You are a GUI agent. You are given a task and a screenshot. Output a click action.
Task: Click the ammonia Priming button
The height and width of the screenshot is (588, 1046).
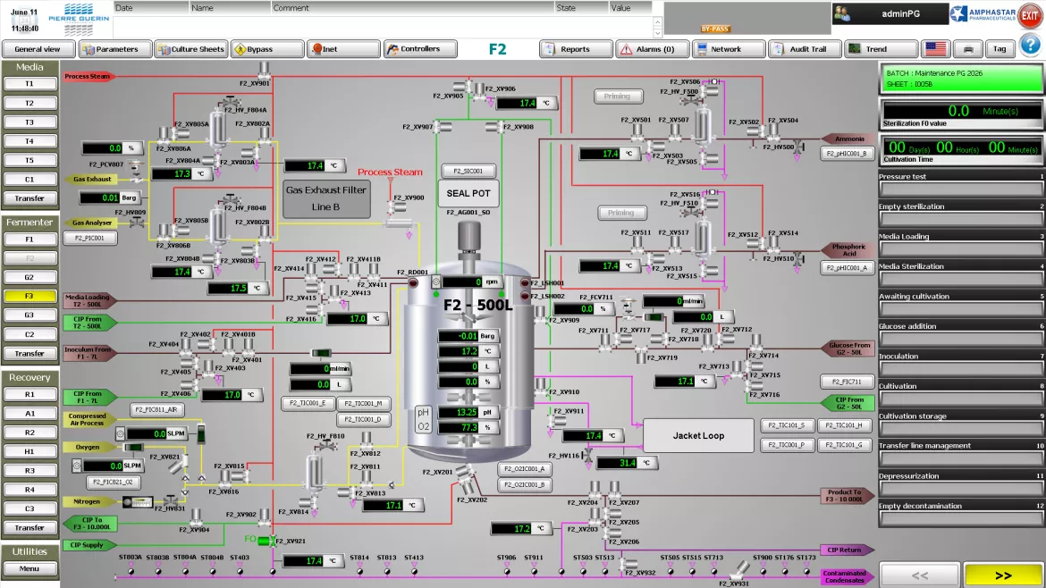click(618, 96)
